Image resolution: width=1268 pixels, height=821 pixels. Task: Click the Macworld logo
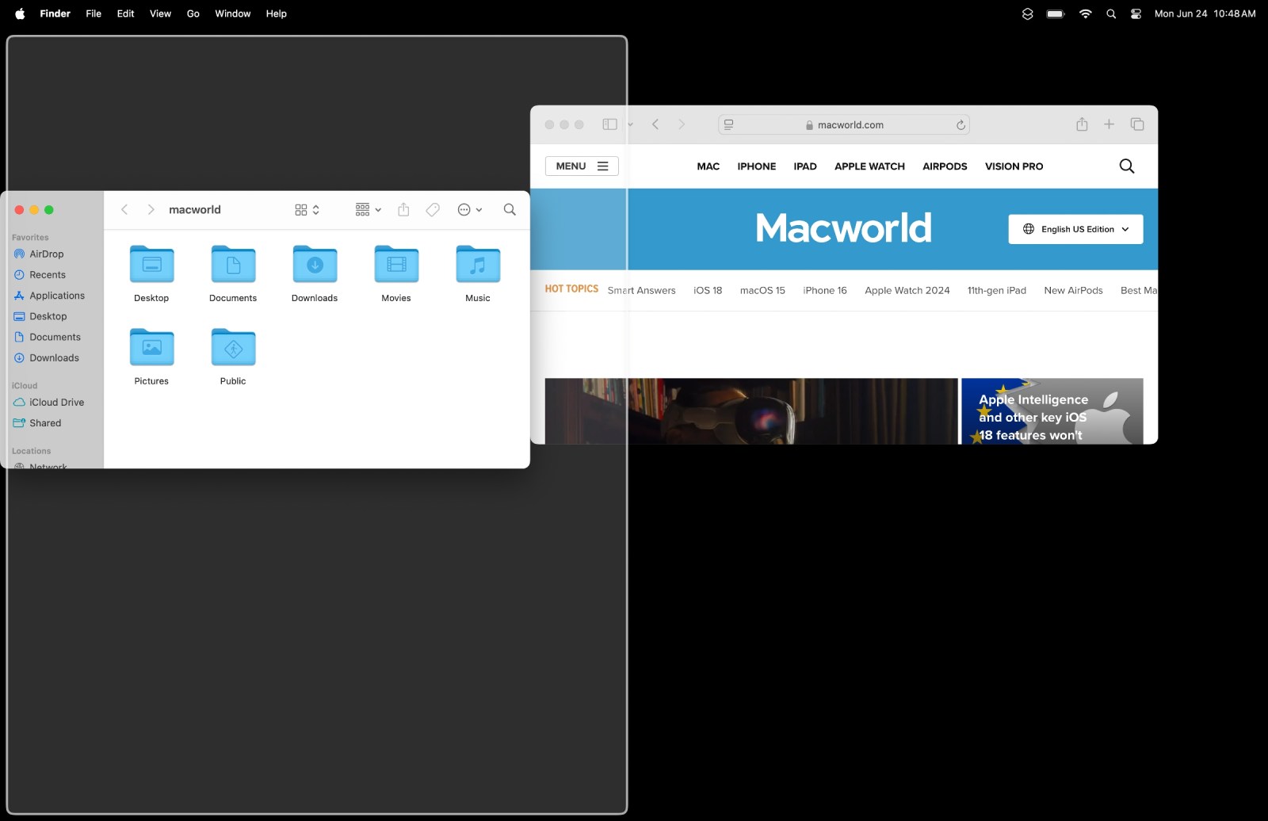click(843, 228)
